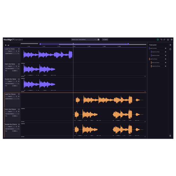Click the purple range start handle on timeline
The image size is (176, 176).
click(x=40, y=44)
